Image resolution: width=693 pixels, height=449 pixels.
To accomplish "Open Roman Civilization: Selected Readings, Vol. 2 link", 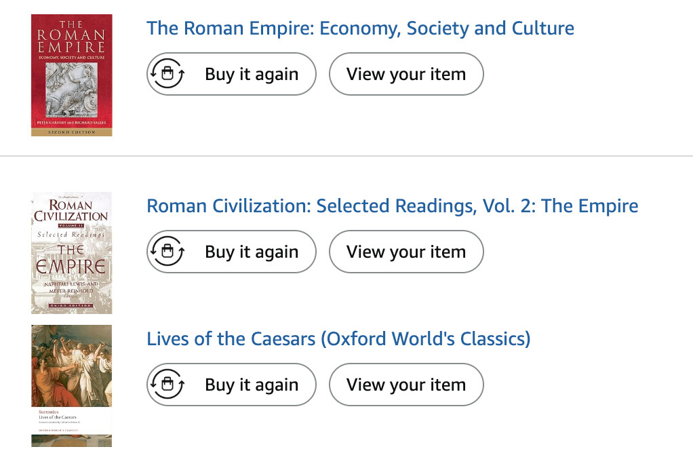I will tap(392, 206).
